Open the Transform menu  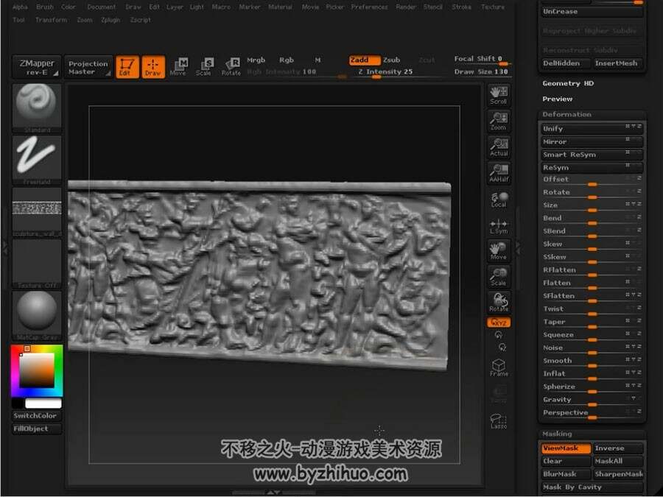coord(51,20)
